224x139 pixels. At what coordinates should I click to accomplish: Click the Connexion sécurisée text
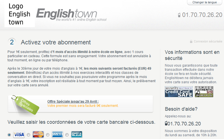[208, 41]
